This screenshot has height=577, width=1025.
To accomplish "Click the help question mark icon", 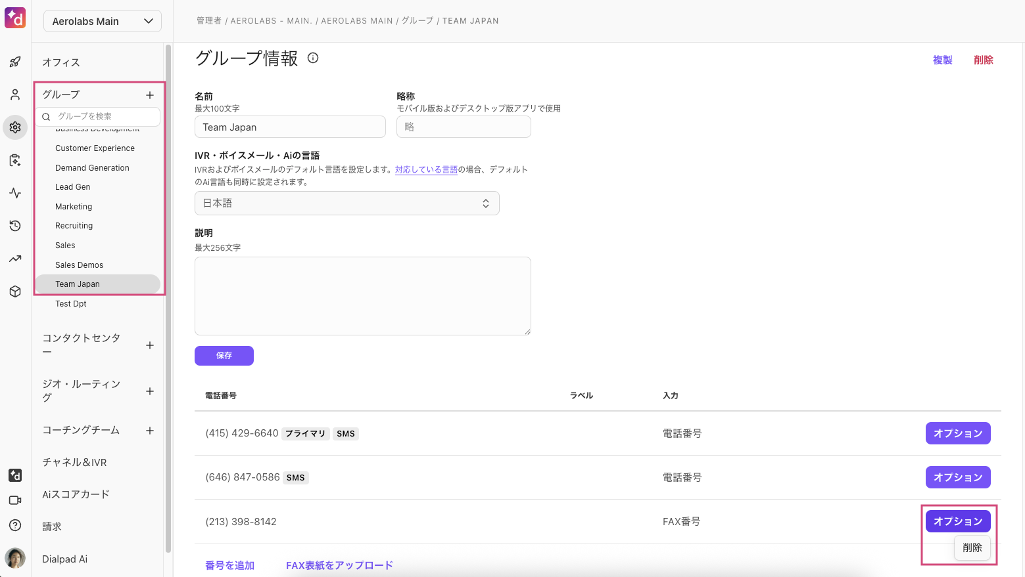I will [15, 525].
